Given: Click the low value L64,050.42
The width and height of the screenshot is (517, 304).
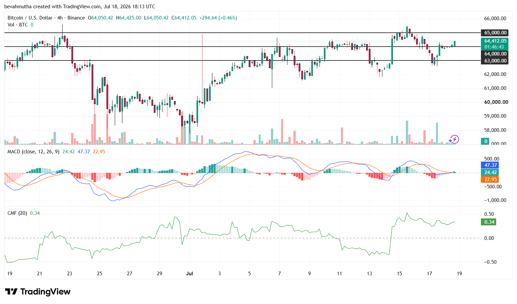Looking at the screenshot, I should pyautogui.click(x=156, y=18).
